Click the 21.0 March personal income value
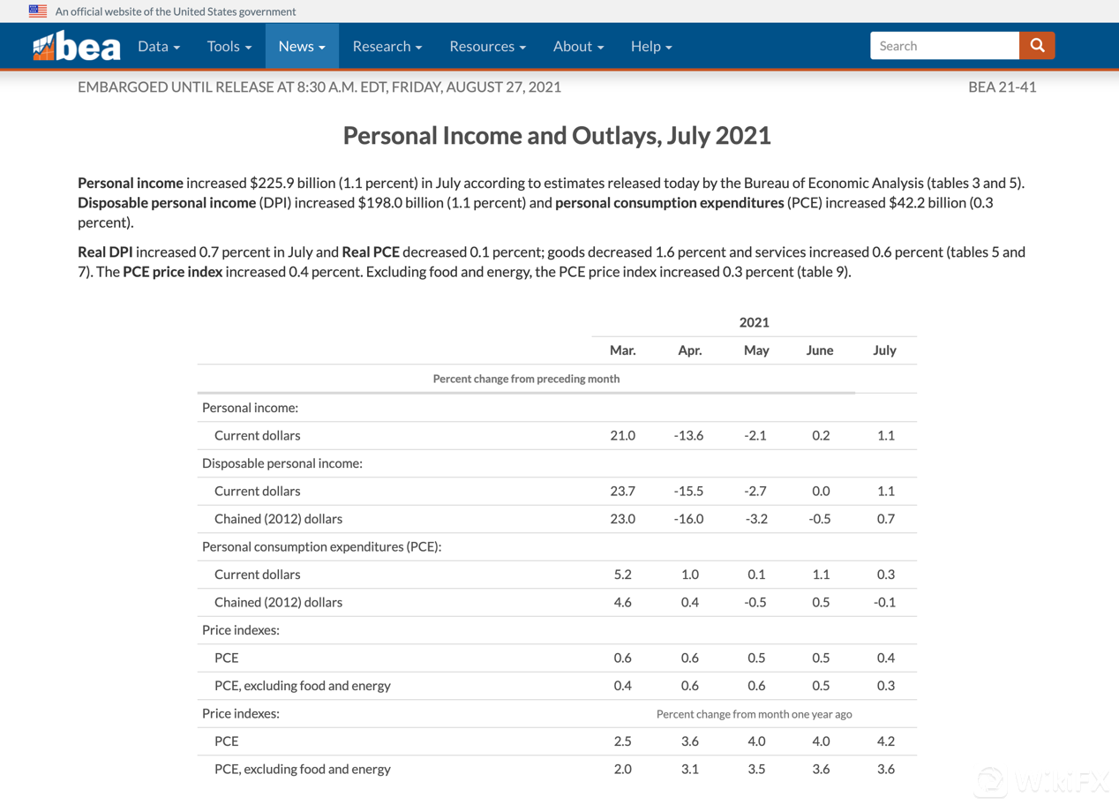Image resolution: width=1119 pixels, height=812 pixels. [x=622, y=435]
